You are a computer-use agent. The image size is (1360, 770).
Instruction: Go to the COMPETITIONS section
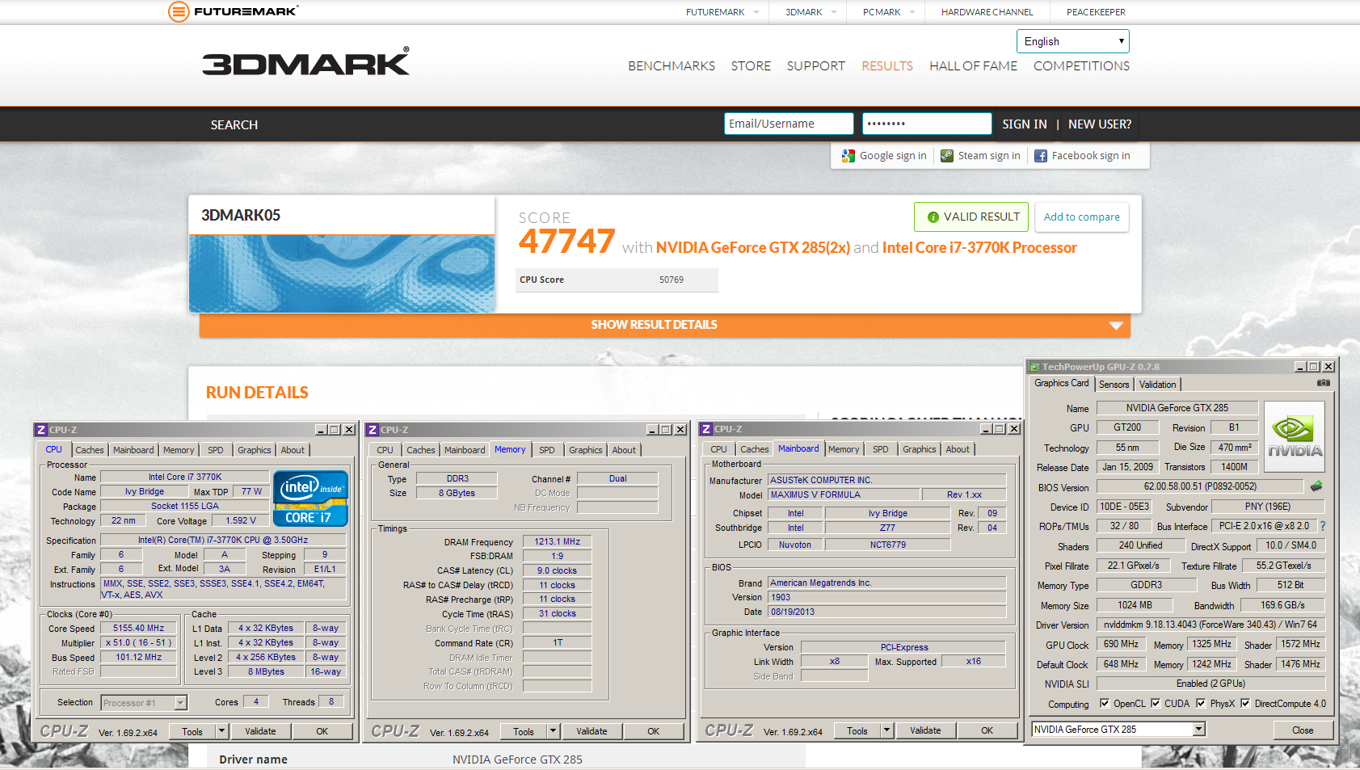pyautogui.click(x=1081, y=66)
